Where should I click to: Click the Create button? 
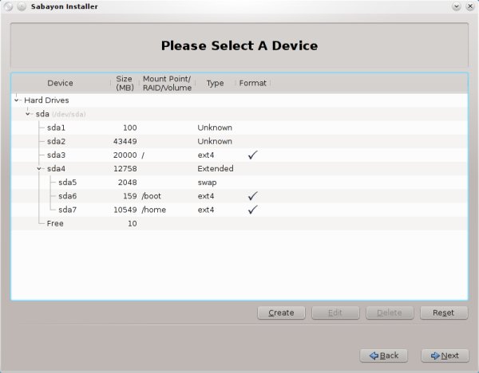point(281,312)
